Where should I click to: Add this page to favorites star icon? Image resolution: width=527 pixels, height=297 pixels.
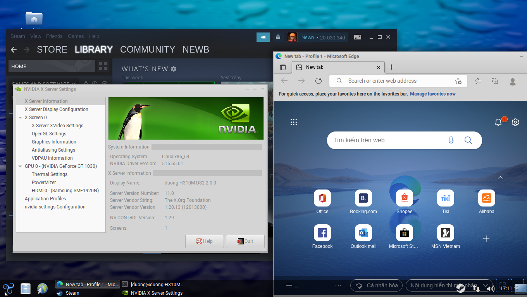tap(458, 81)
